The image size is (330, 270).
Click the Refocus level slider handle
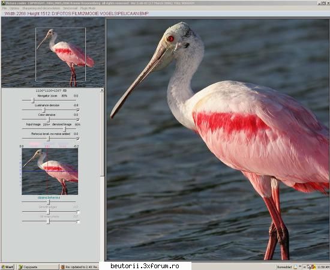49,138
